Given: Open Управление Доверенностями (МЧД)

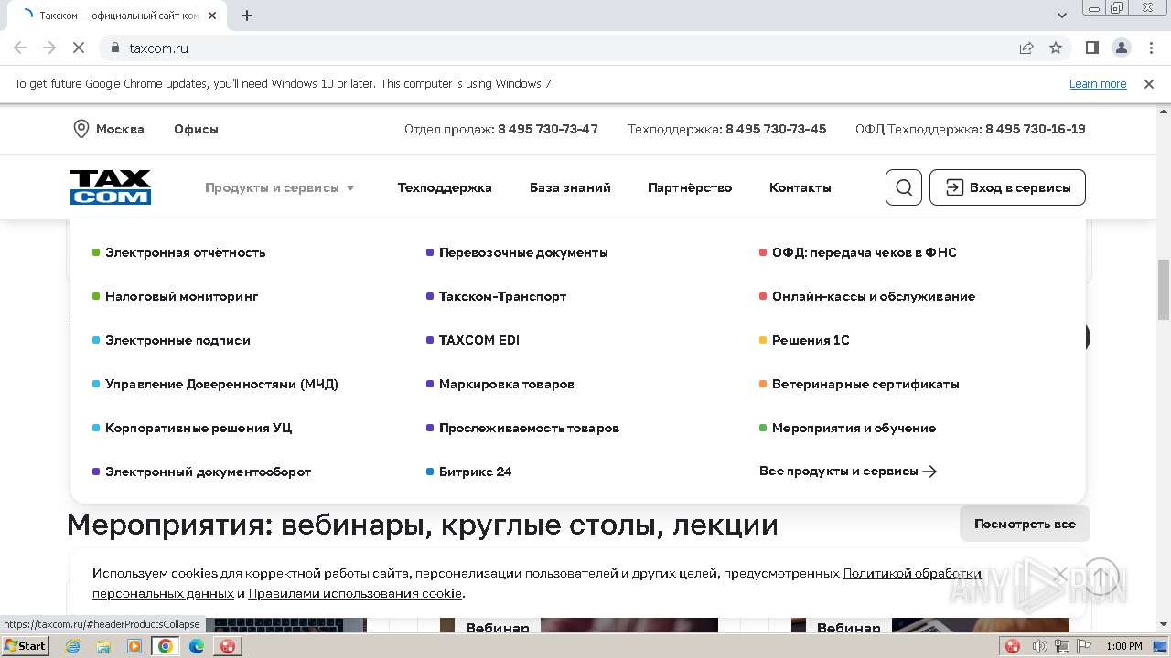Looking at the screenshot, I should [x=221, y=384].
